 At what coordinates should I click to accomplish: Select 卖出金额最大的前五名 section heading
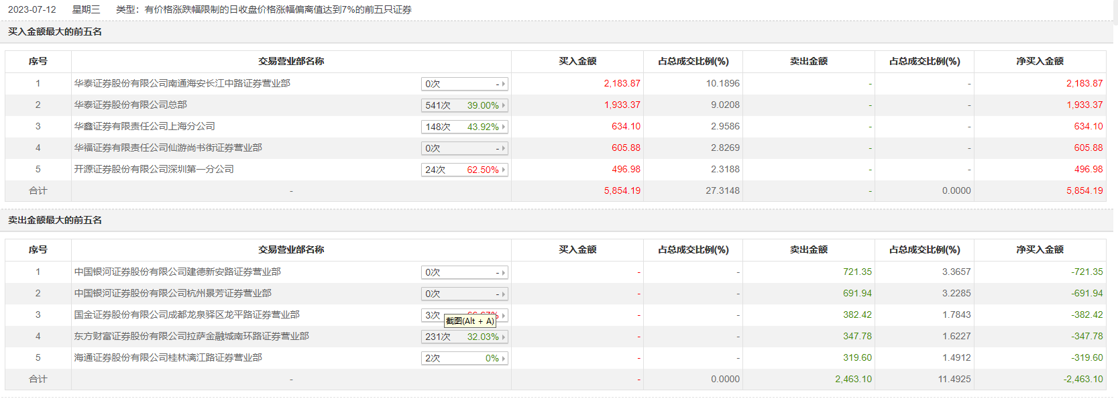[55, 220]
